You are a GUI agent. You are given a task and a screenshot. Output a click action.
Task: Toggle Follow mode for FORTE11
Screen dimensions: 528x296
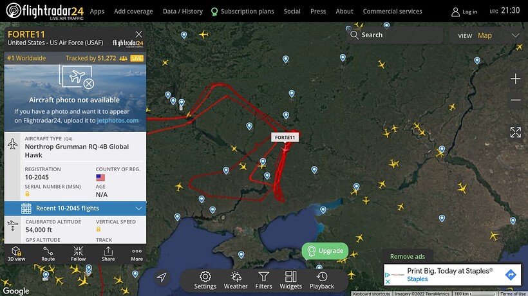[78, 254]
